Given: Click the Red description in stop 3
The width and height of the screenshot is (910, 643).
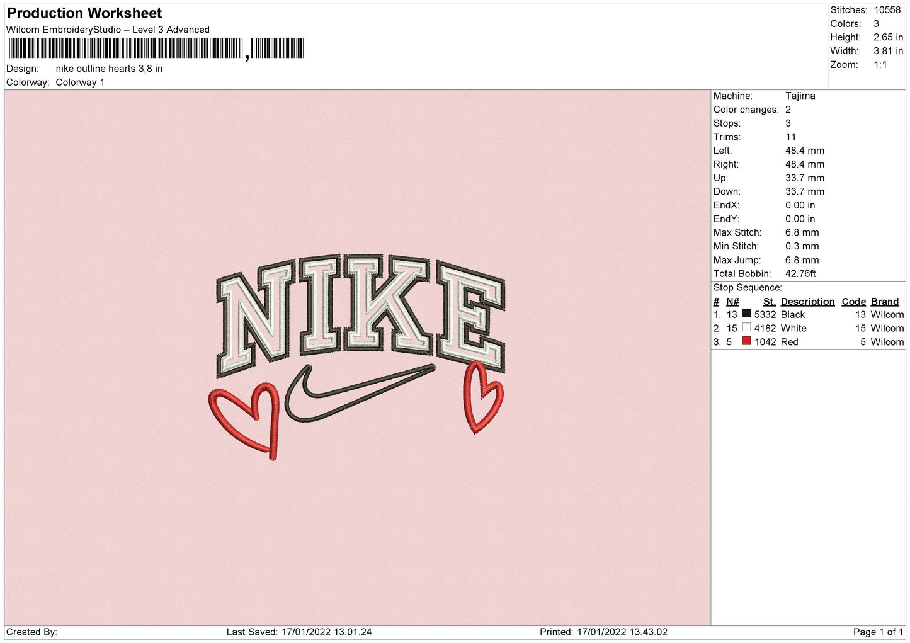Looking at the screenshot, I should pos(789,343).
